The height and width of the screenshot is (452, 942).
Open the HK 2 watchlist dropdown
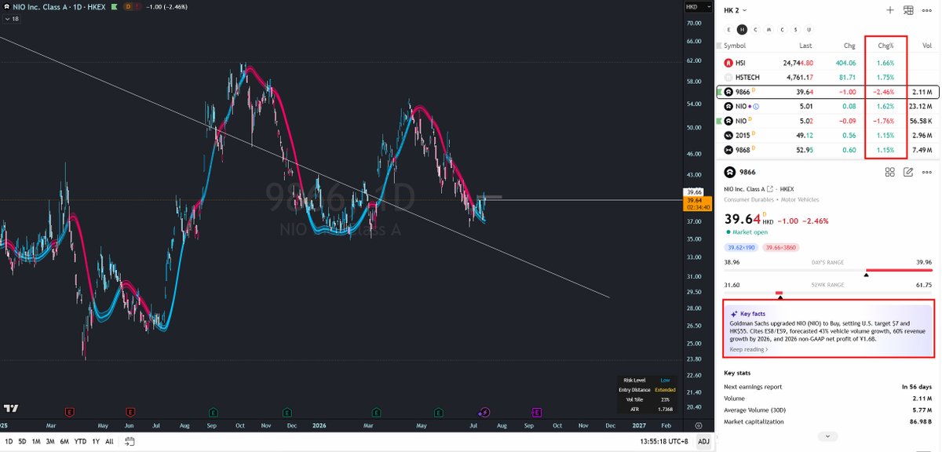(x=736, y=10)
